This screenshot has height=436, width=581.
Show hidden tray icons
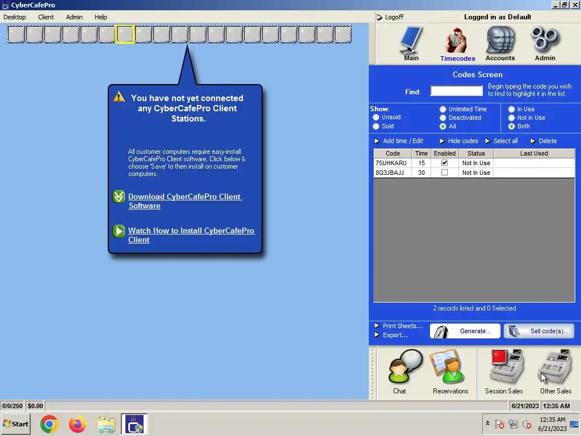(487, 424)
